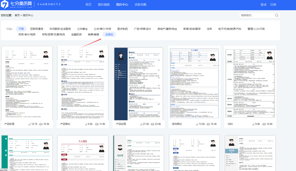Click the DBA title text
Viewport: 296px width, 171px height.
point(230,124)
